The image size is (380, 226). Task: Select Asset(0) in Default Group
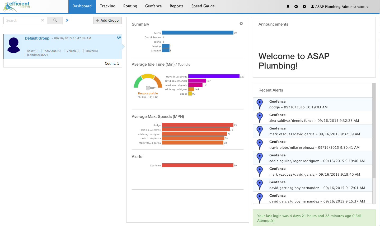32,51
